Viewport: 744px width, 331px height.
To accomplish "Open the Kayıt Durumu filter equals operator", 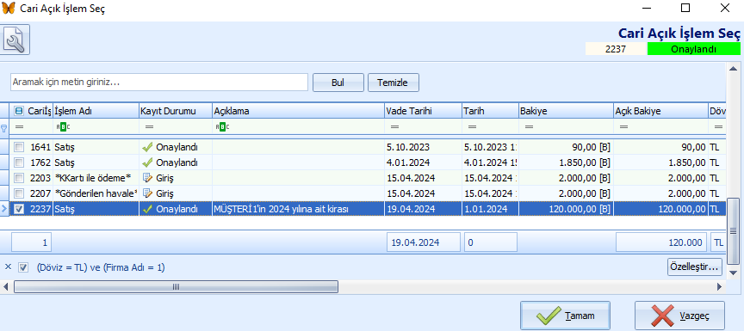I will [149, 127].
